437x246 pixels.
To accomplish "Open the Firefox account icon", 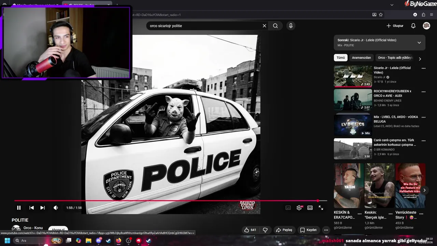I will point(415,15).
